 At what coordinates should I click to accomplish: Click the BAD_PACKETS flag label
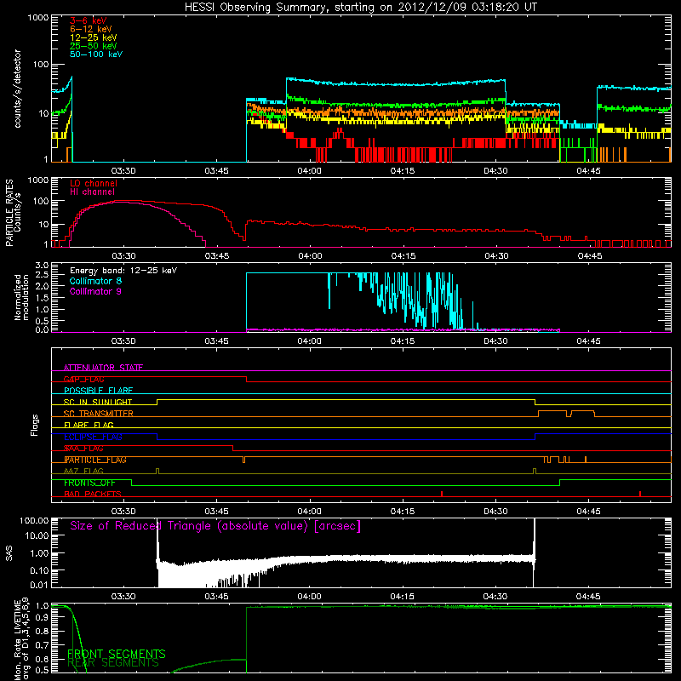[x=93, y=495]
